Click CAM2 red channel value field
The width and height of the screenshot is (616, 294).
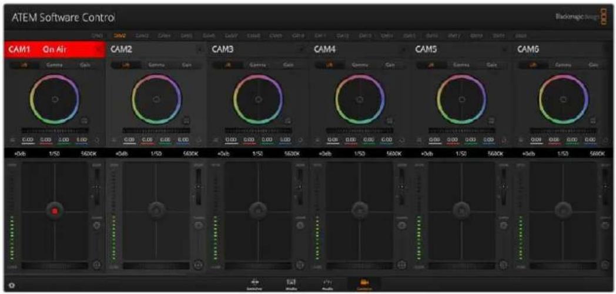click(147, 139)
